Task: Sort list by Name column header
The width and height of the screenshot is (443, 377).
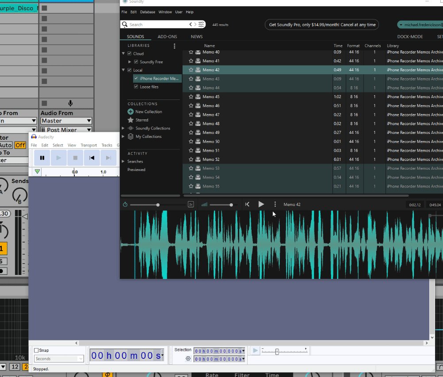Action: pos(209,46)
